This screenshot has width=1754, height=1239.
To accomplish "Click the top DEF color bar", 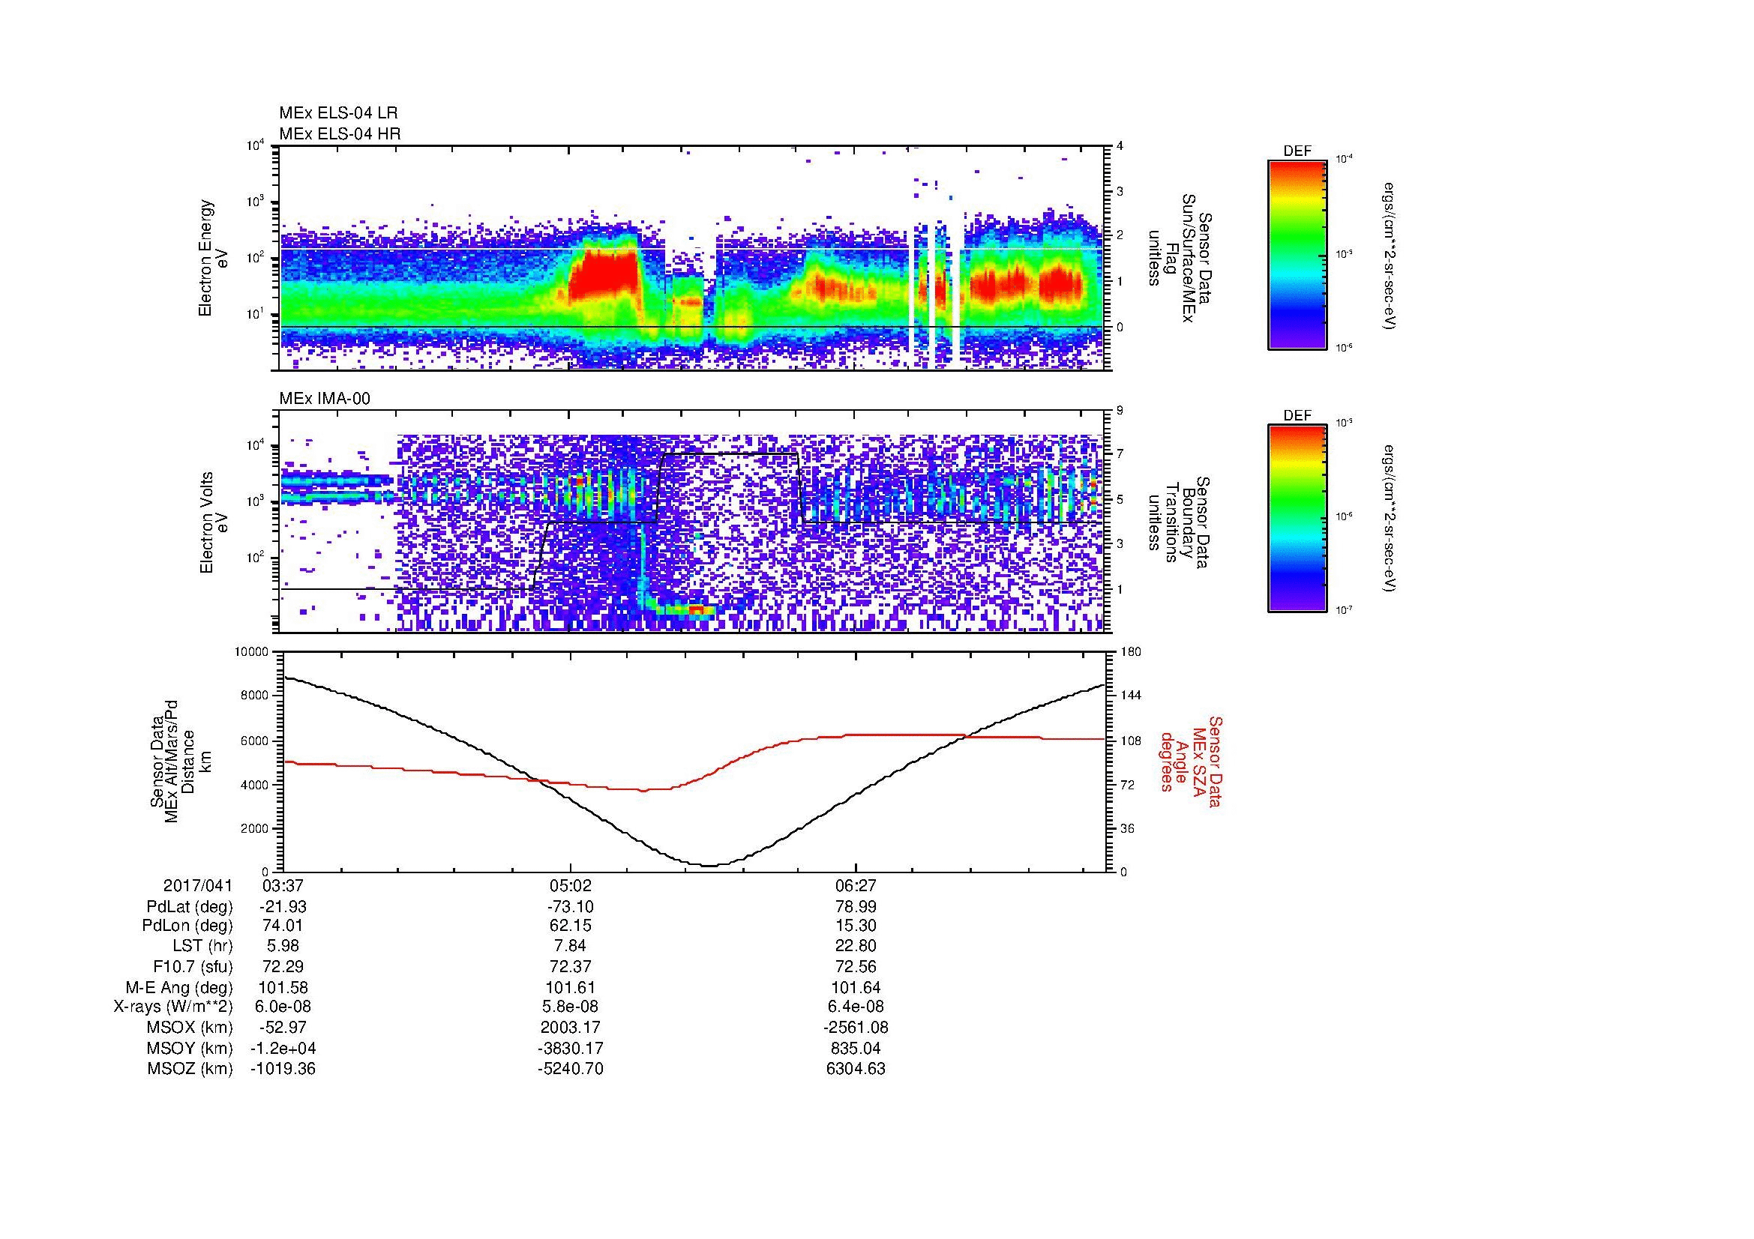I will pyautogui.click(x=1297, y=254).
